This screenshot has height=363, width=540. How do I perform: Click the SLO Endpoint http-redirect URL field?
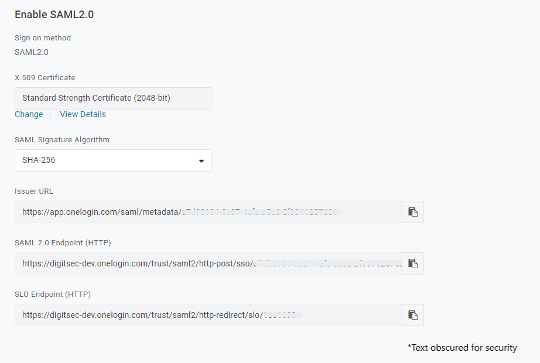[x=208, y=315]
